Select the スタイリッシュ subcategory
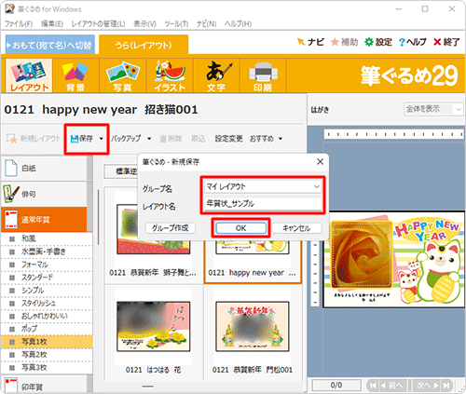 coord(47,303)
